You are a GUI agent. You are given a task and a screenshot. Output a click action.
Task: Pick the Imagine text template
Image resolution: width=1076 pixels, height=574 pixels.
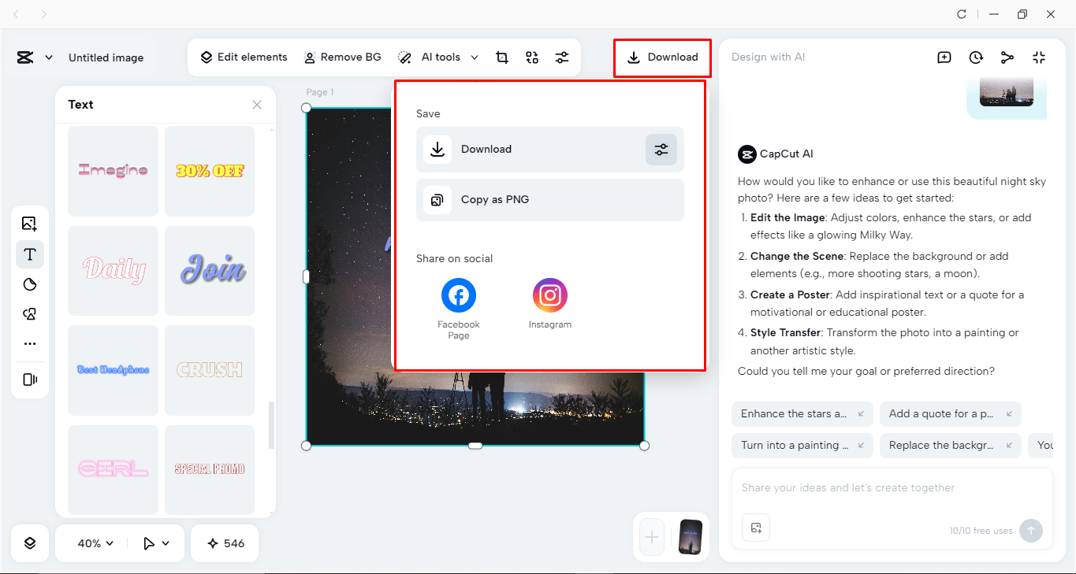[114, 171]
